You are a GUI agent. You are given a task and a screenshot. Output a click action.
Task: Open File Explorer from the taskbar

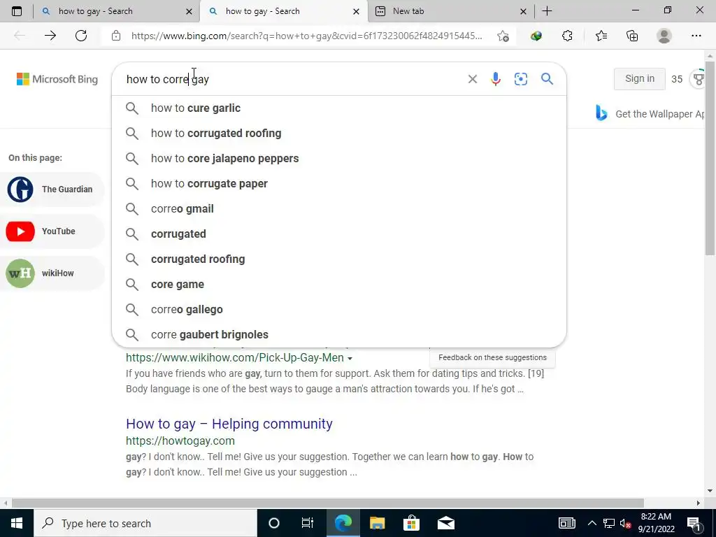[x=377, y=523]
